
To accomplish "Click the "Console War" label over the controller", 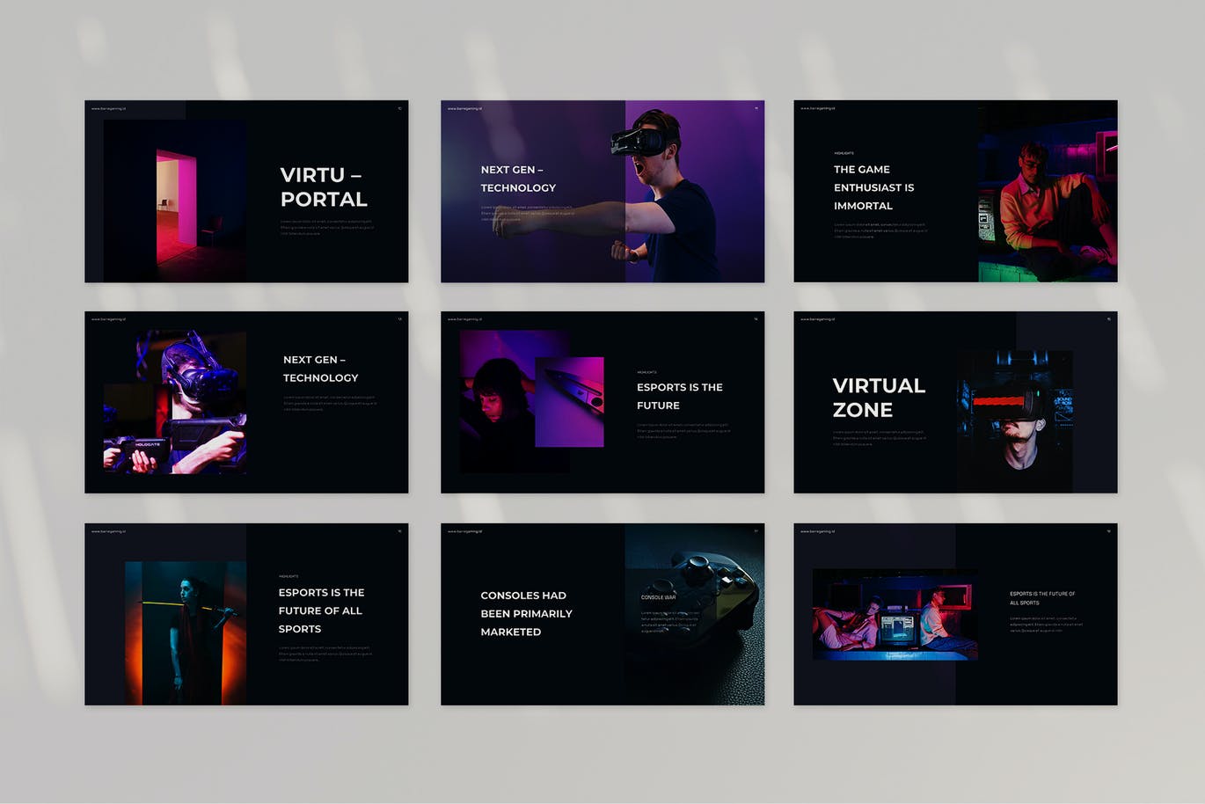I will pyautogui.click(x=658, y=597).
